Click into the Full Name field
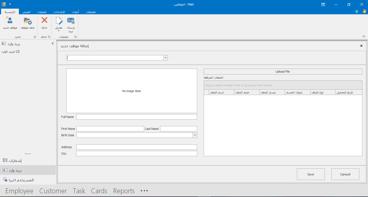 137,117
